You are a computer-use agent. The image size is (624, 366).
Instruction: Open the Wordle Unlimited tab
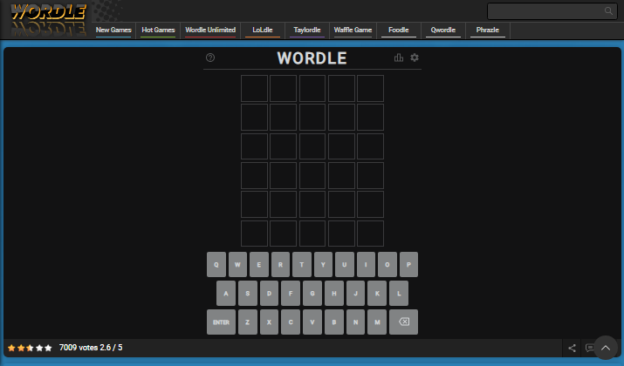(210, 30)
